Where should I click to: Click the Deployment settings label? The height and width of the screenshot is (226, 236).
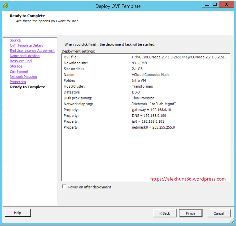78,51
